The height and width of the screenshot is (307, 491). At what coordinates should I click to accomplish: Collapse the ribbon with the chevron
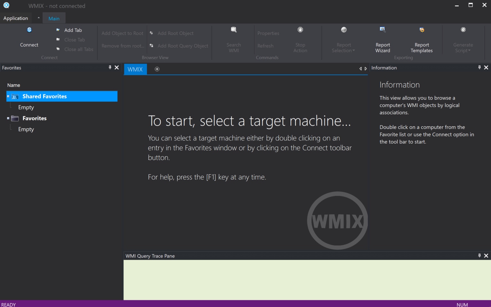tap(38, 18)
